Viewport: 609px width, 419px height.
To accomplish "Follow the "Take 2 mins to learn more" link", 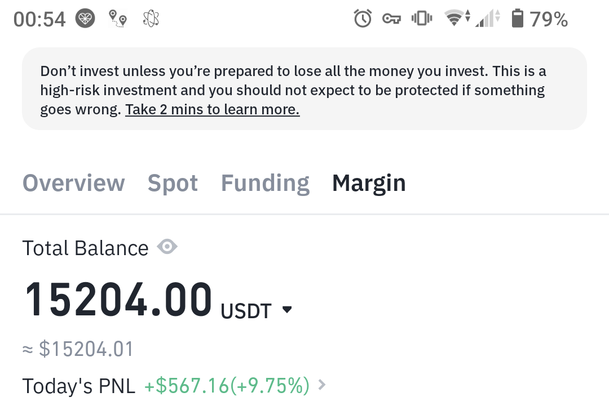I will click(x=212, y=109).
